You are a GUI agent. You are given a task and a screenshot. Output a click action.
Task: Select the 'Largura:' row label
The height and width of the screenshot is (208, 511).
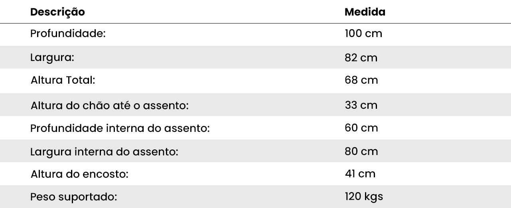click(x=53, y=57)
